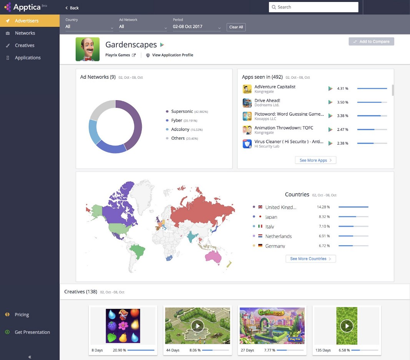The width and height of the screenshot is (410, 360).
Task: Play the garden video creative, 44 Days
Action: click(198, 326)
